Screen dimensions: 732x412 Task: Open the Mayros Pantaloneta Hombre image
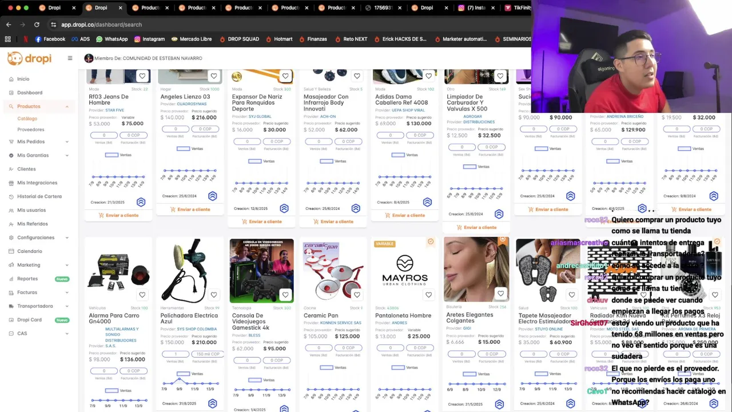[x=404, y=271]
